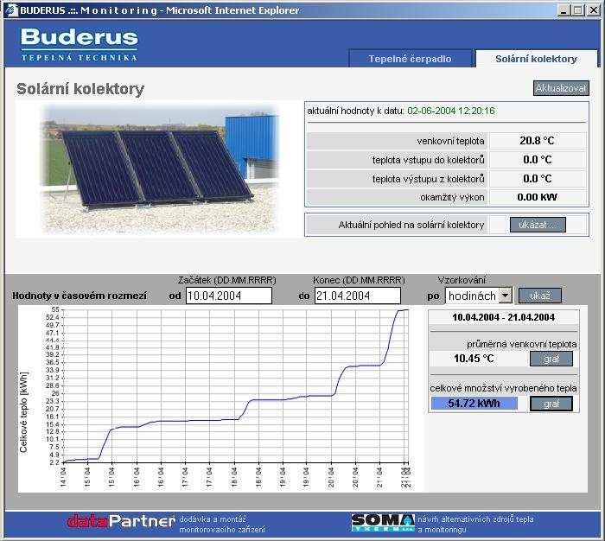Select the Solární kolektory tab

537,59
